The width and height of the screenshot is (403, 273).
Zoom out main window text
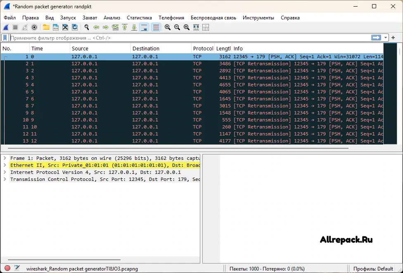coord(177,27)
